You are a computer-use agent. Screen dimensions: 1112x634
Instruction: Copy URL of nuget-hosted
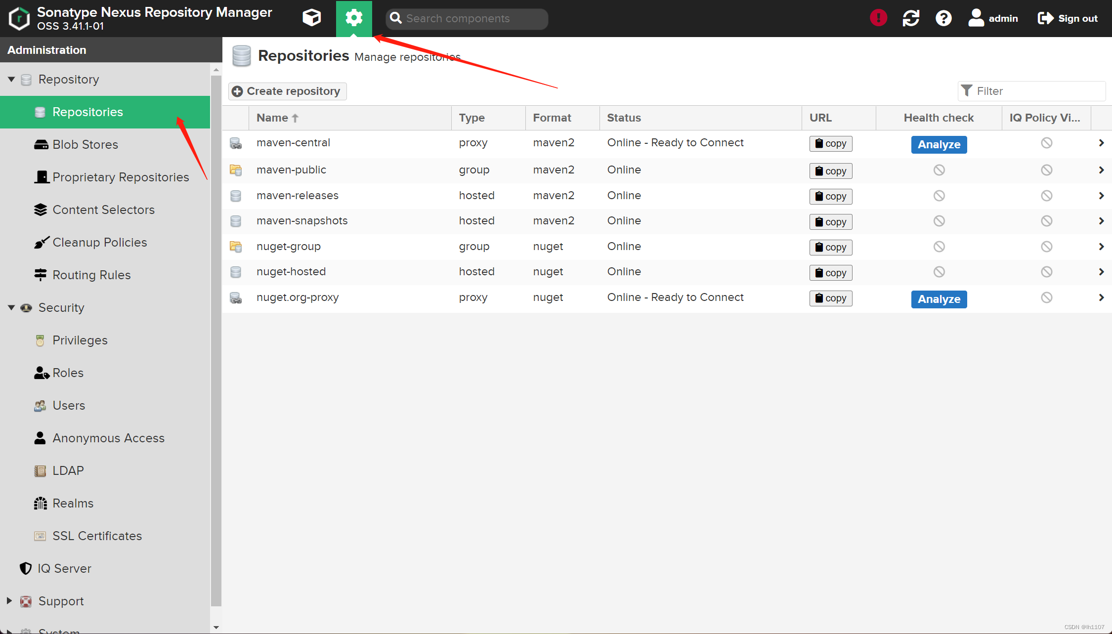pos(831,273)
